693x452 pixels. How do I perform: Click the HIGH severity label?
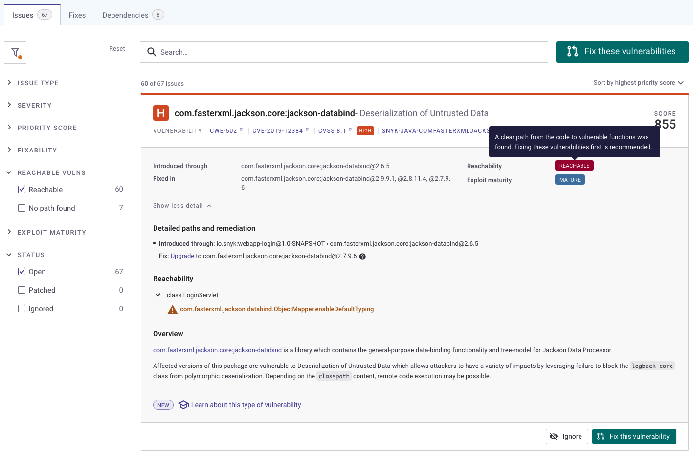[x=365, y=131]
